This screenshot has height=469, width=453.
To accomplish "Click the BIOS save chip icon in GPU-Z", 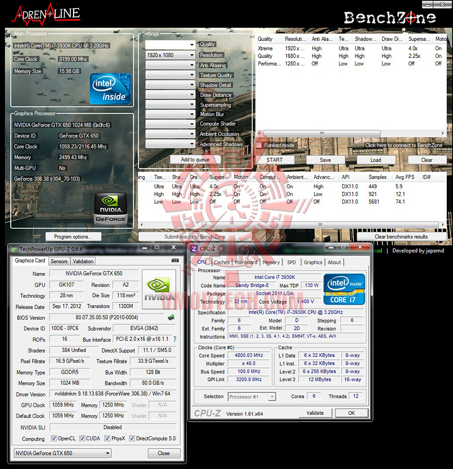I will point(171,317).
